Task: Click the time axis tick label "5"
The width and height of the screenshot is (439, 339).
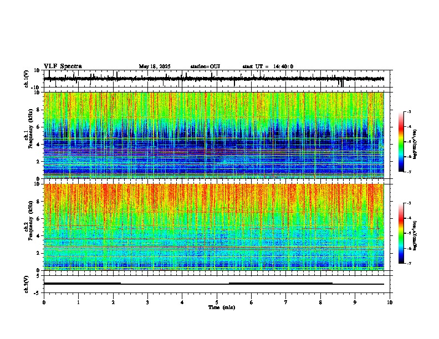Action: (217, 302)
